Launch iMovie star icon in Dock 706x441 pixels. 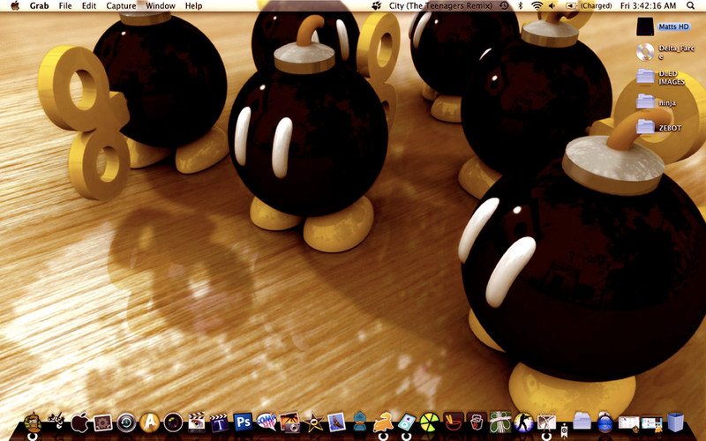point(313,422)
